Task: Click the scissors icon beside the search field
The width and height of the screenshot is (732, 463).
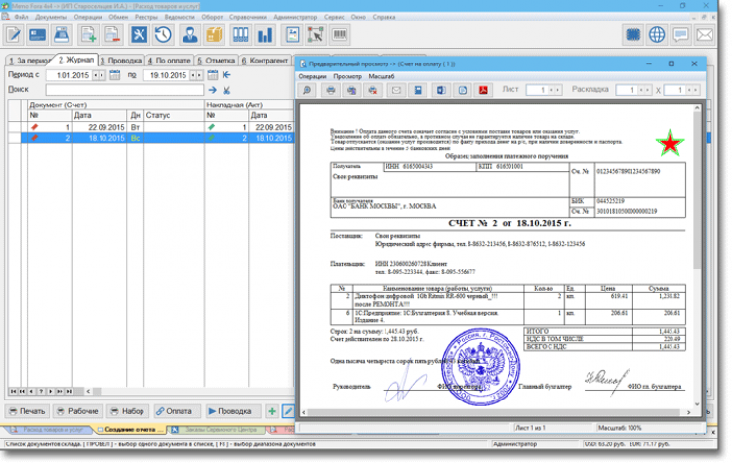Action: click(226, 90)
